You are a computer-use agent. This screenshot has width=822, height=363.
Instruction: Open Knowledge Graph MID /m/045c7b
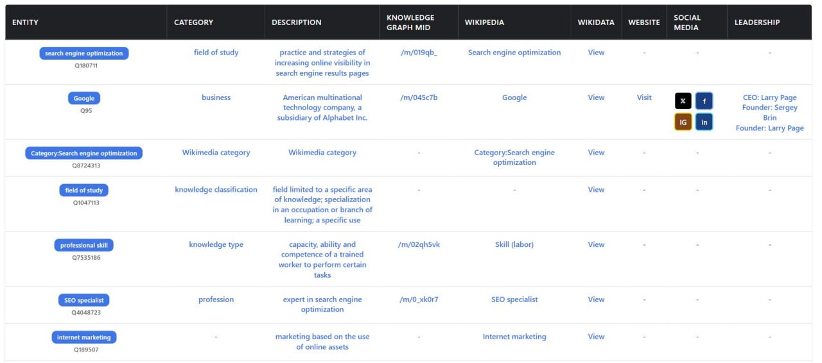click(419, 97)
